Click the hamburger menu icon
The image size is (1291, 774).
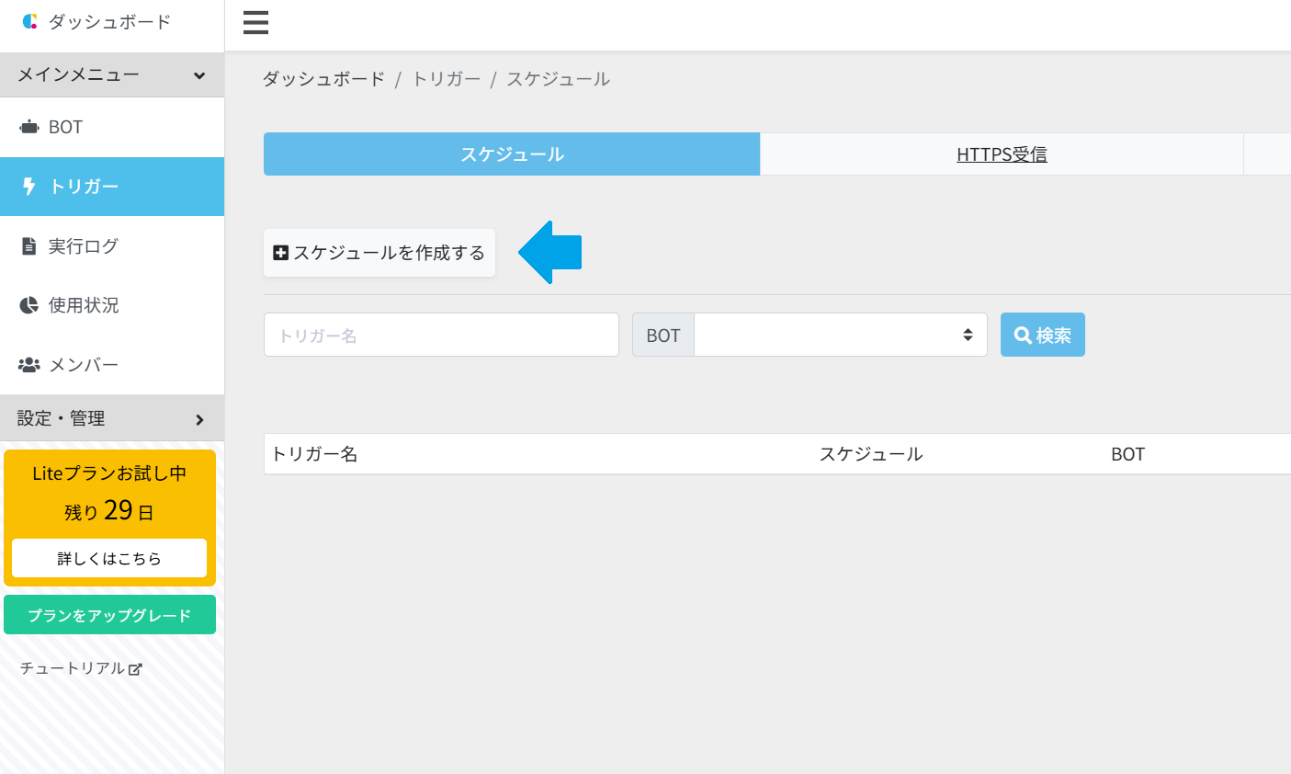[255, 22]
